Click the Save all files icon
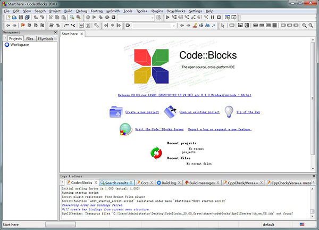The width and height of the screenshot is (319, 230). click(27, 18)
